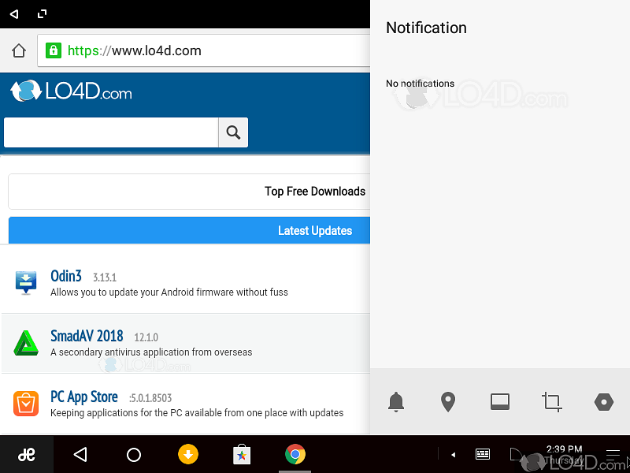Click 'Keeping applications for the PC' description

[x=197, y=413]
